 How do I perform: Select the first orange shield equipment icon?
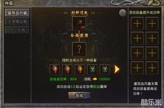[55, 69]
